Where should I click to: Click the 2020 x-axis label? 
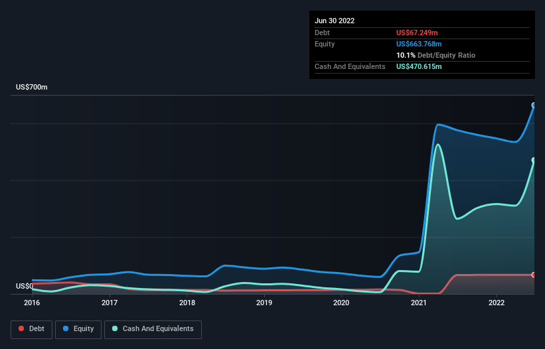click(x=341, y=303)
